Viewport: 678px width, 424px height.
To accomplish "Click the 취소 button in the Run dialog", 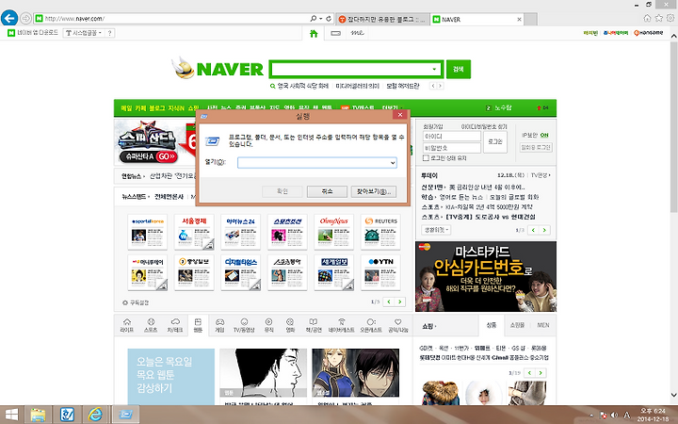I will (327, 191).
